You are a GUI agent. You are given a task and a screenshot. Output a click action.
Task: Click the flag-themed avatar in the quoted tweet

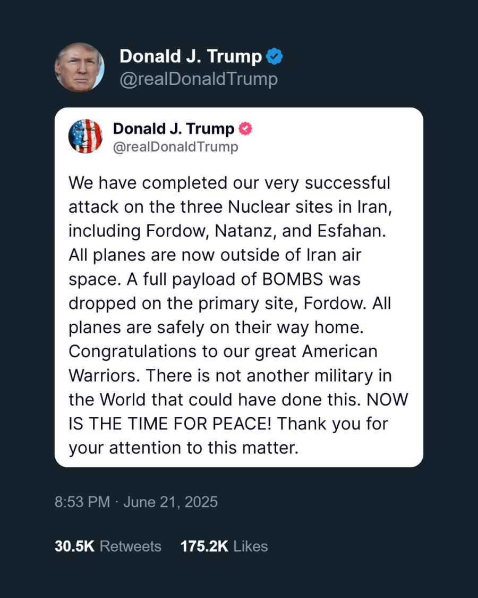(x=86, y=137)
